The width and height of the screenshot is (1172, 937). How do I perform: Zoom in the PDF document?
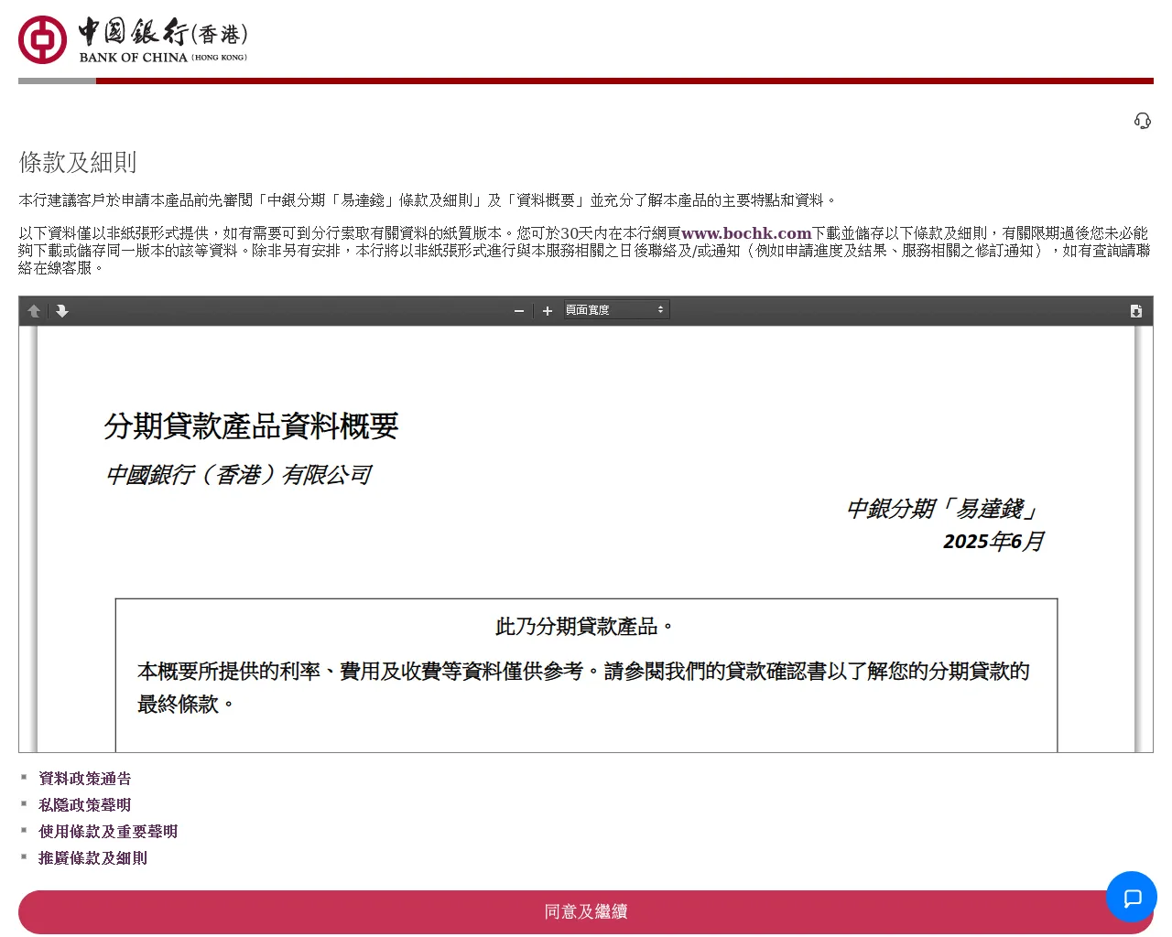pos(548,311)
